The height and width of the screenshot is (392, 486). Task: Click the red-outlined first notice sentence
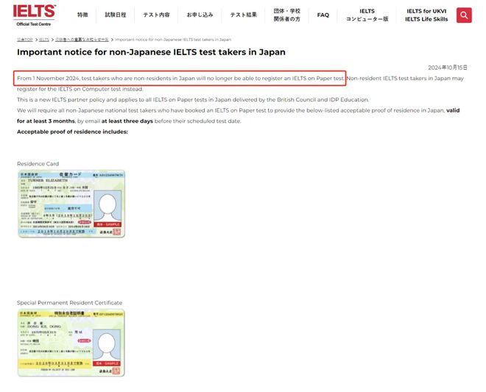pos(180,79)
